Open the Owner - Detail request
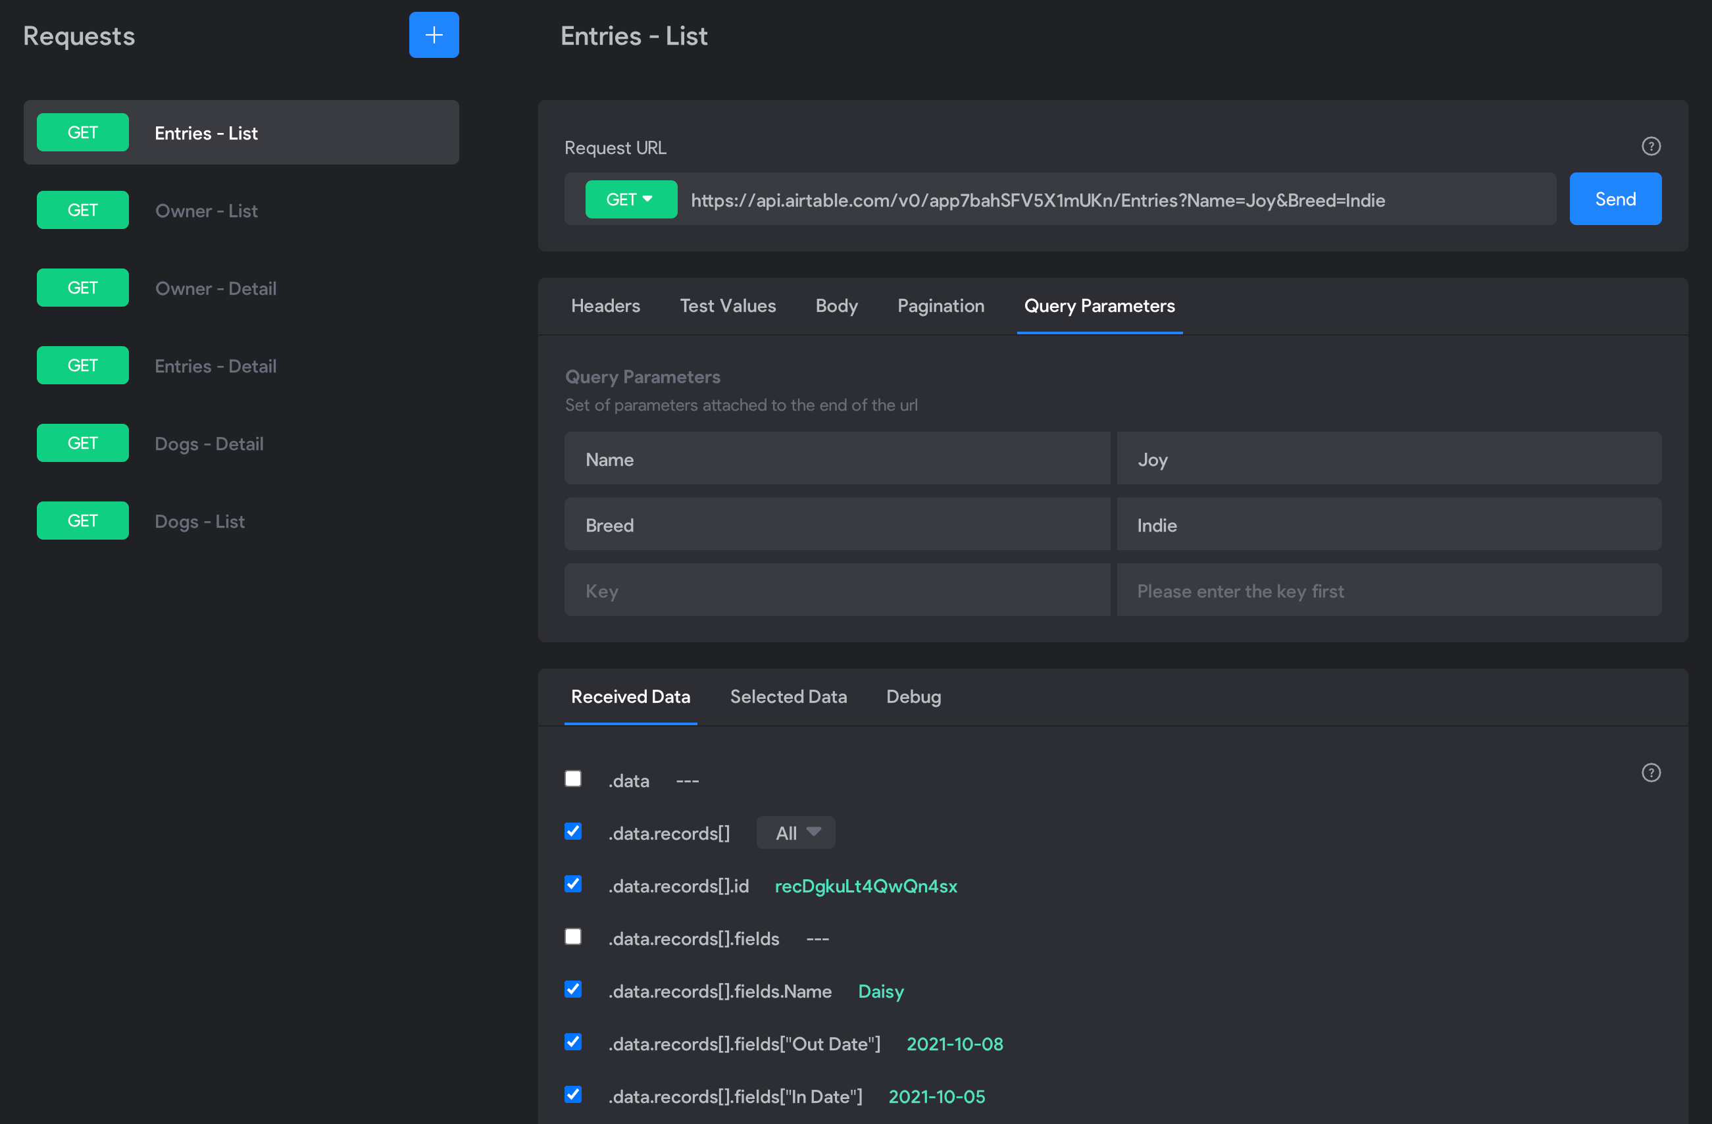This screenshot has width=1712, height=1124. 241,288
